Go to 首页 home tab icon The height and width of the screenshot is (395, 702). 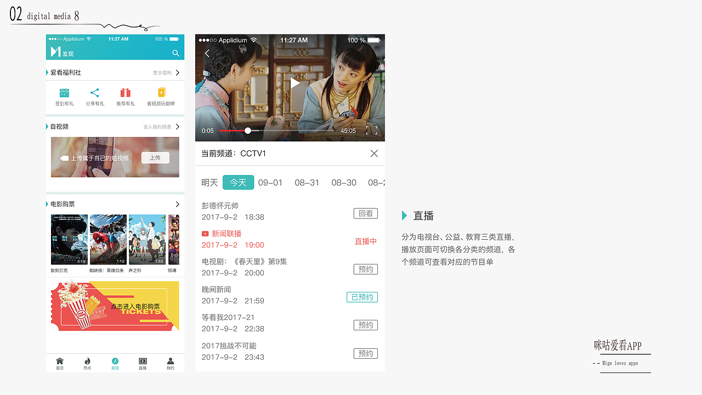click(60, 361)
